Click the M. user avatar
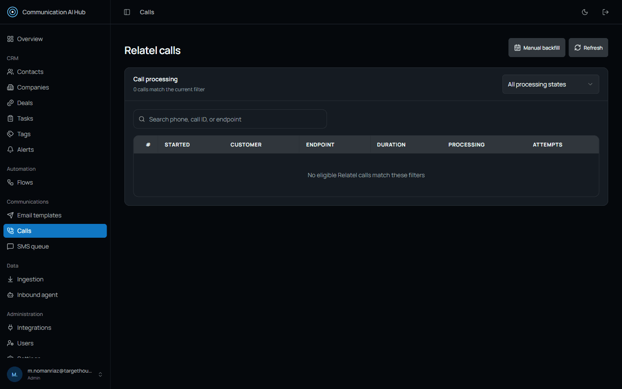The image size is (622, 389). (x=15, y=374)
